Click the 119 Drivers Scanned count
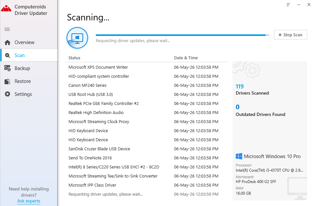This screenshot has height=206, width=314. (240, 86)
